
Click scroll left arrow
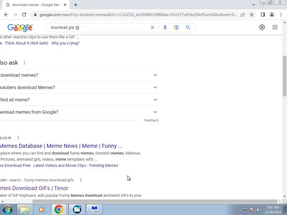coord(2,201)
